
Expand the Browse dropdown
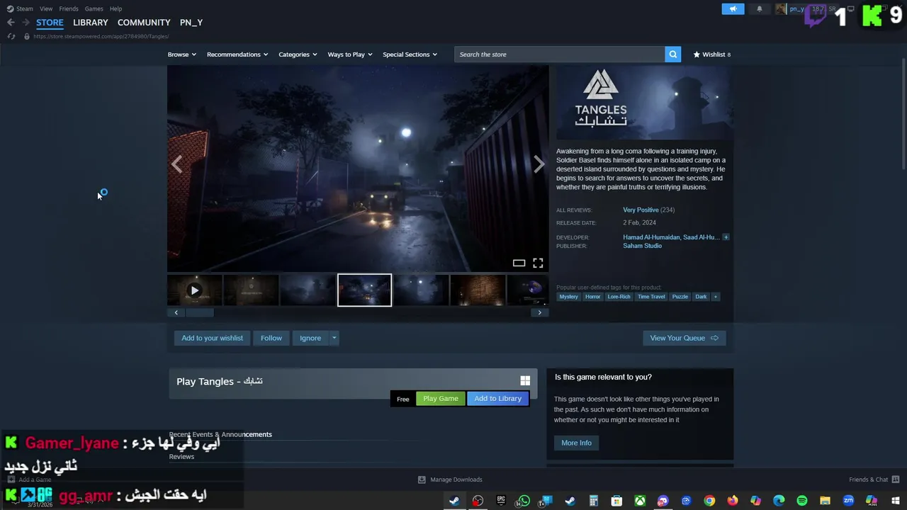click(x=182, y=55)
